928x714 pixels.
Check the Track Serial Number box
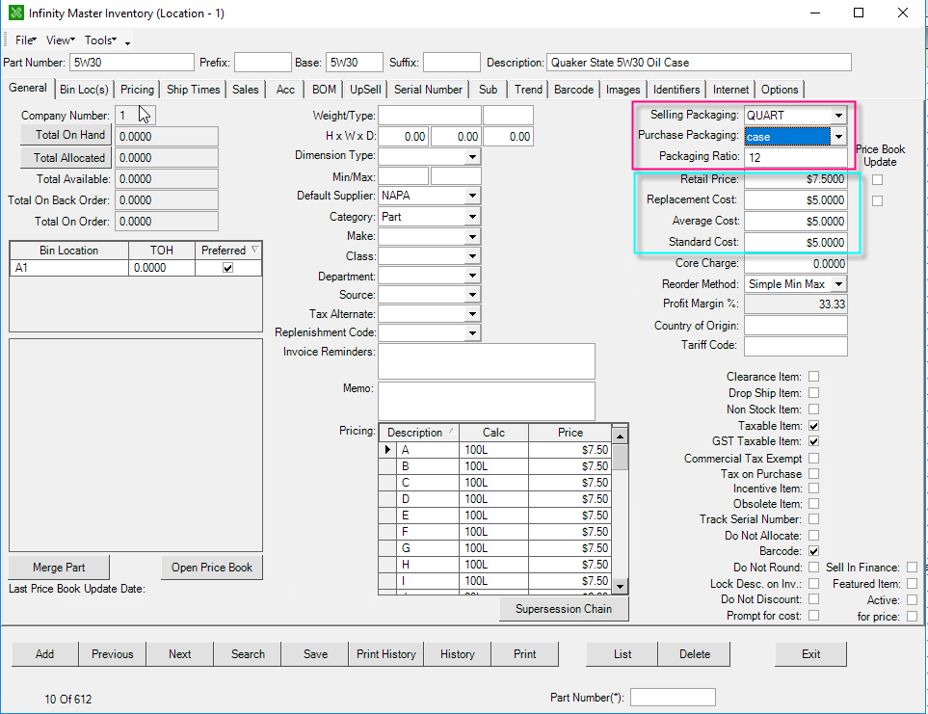click(814, 518)
